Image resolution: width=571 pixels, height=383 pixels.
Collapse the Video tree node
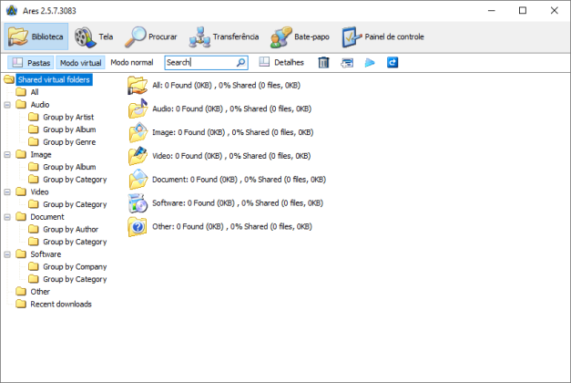[x=7, y=191]
